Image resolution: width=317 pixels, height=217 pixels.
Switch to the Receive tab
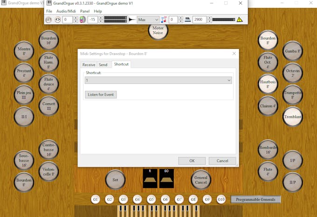[x=89, y=65]
